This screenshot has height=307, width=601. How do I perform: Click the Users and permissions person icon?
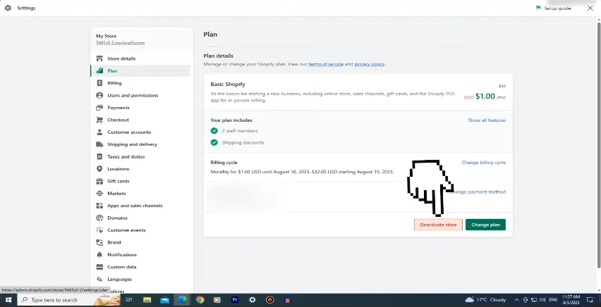[x=99, y=95]
